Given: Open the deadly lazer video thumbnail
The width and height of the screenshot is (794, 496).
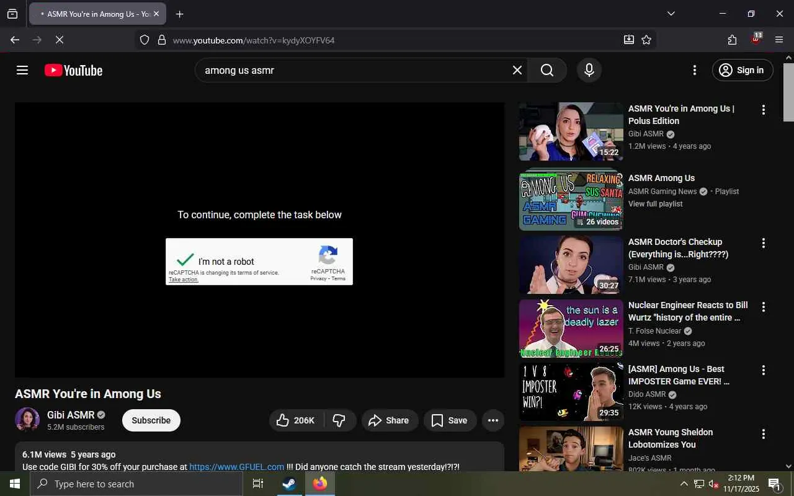Looking at the screenshot, I should 571,329.
